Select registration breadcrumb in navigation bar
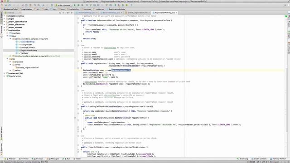 26,9
